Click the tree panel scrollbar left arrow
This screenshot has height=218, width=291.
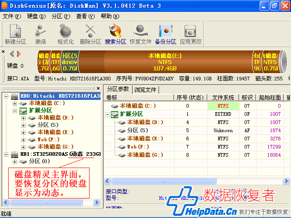[5, 202]
